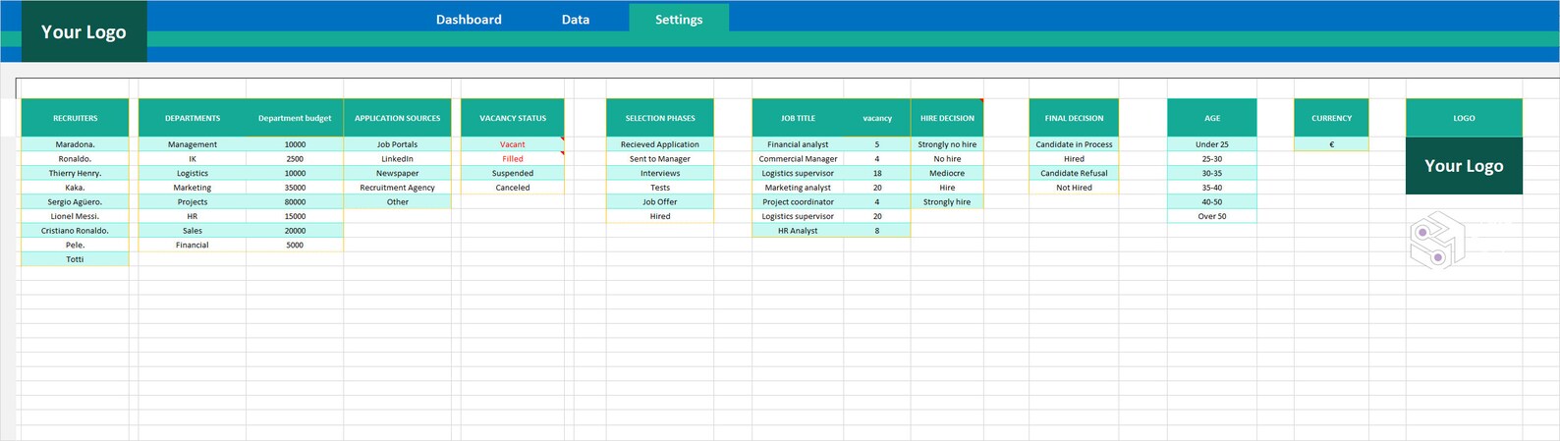Click the recruiter cell Ronaldo.
This screenshot has height=441, width=1560.
point(75,159)
